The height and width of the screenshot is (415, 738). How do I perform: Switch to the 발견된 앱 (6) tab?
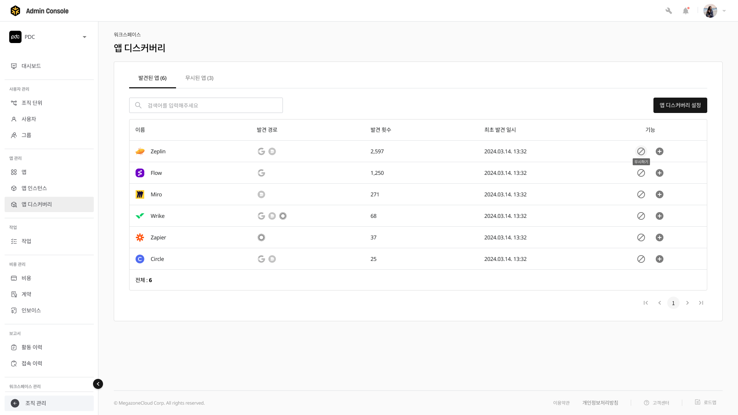pyautogui.click(x=153, y=78)
